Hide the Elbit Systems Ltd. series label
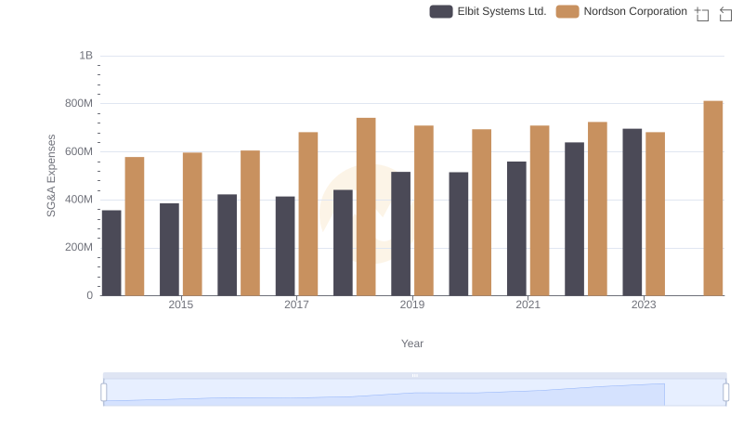This screenshot has width=743, height=428. point(502,11)
